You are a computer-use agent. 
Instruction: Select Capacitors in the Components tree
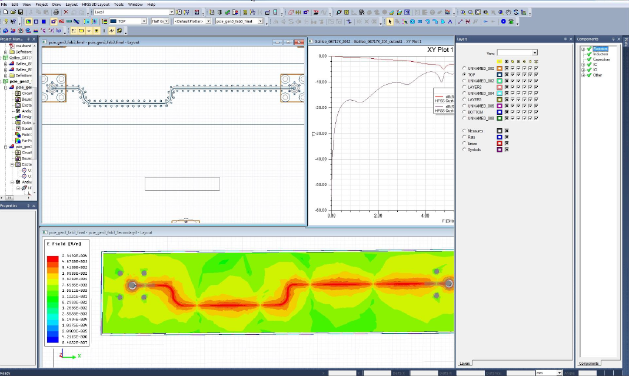tap(601, 59)
